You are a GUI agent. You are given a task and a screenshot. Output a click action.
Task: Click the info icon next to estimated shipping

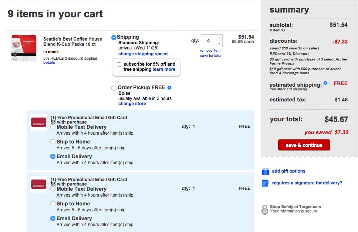click(x=325, y=83)
